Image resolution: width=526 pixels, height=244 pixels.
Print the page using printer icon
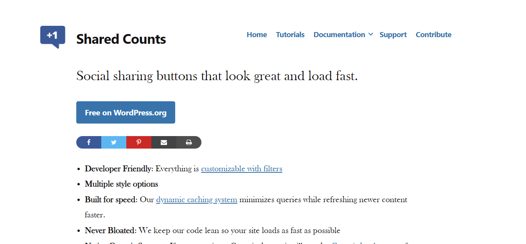(x=189, y=142)
